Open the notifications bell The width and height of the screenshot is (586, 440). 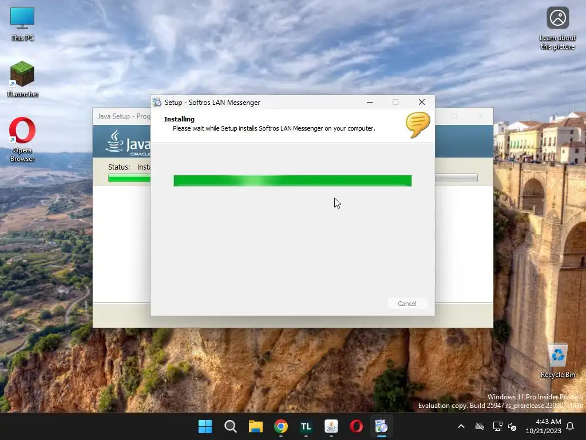click(x=570, y=426)
